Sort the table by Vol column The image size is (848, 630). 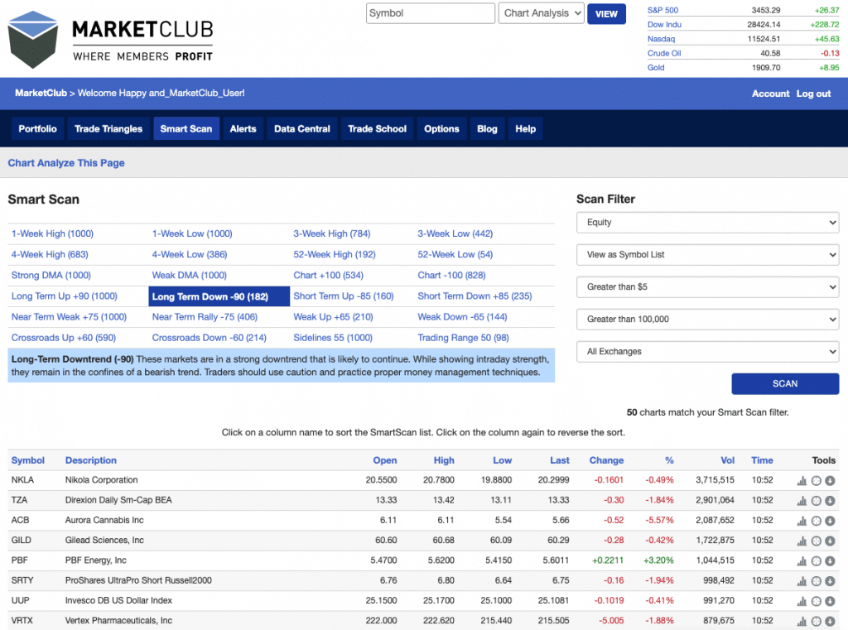point(728,461)
